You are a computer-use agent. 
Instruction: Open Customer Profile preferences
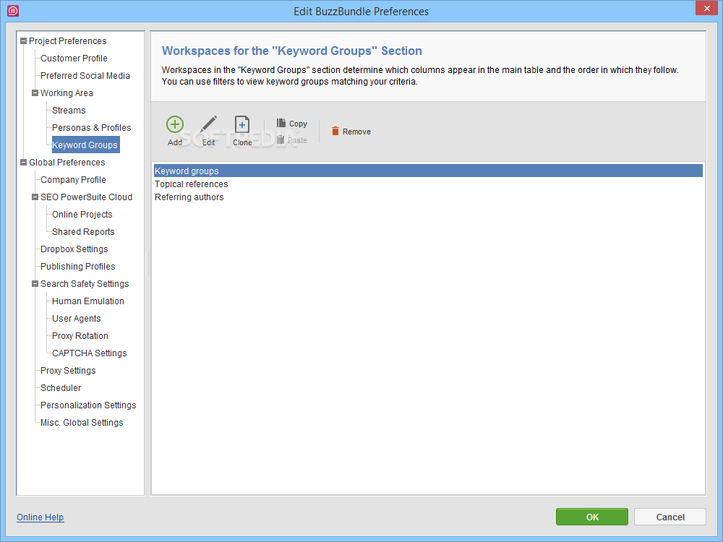tap(74, 59)
